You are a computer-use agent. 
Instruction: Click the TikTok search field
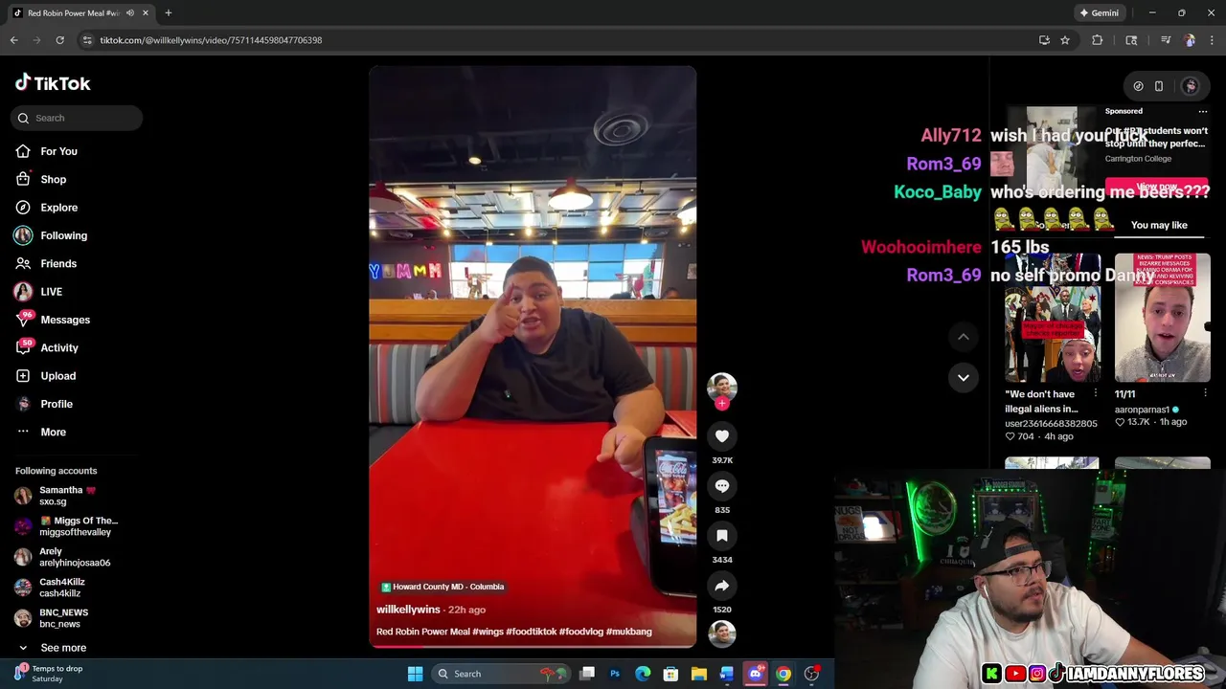pyautogui.click(x=77, y=118)
